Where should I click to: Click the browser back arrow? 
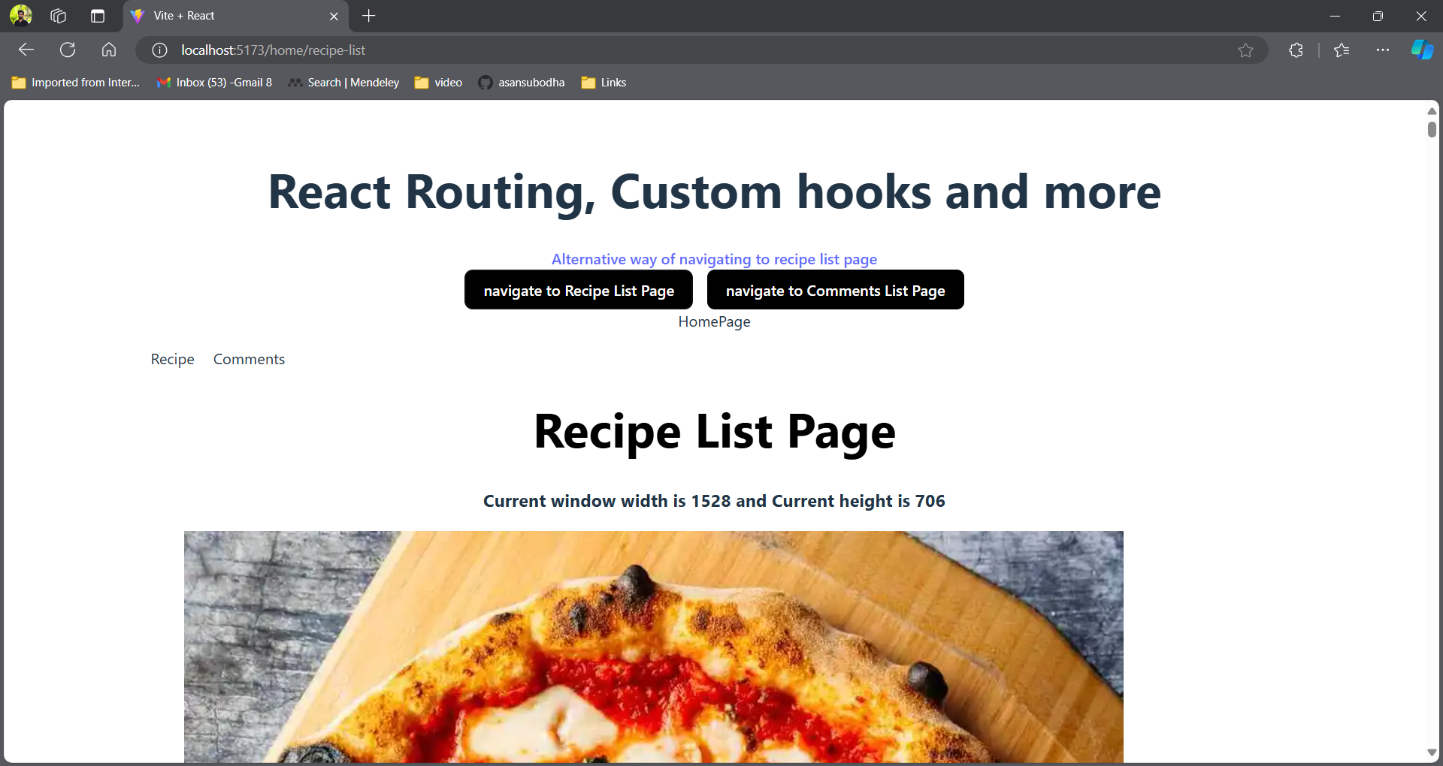(x=26, y=50)
